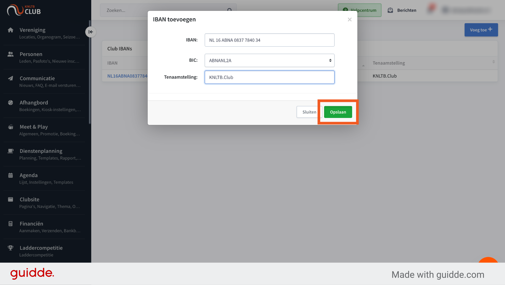This screenshot has height=285, width=505.
Task: Collapse the sidebar with arrow button
Action: pos(90,32)
